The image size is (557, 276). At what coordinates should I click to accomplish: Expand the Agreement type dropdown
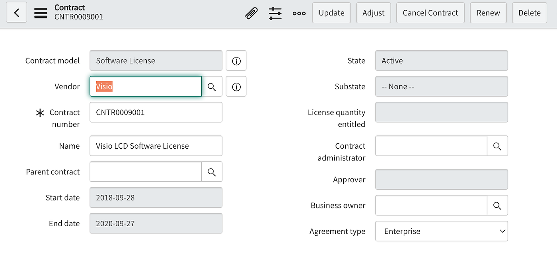tap(442, 231)
